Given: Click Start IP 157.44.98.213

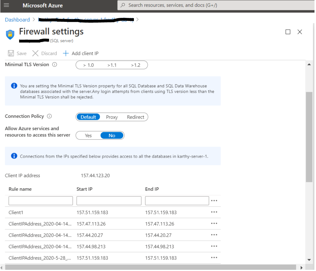Looking at the screenshot, I should tap(91, 247).
